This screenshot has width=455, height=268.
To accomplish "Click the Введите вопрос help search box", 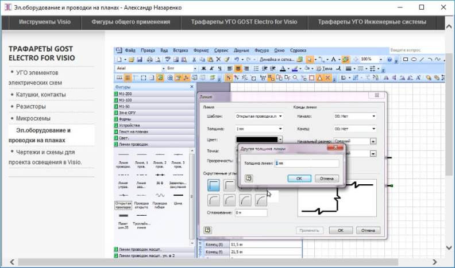I will click(417, 50).
